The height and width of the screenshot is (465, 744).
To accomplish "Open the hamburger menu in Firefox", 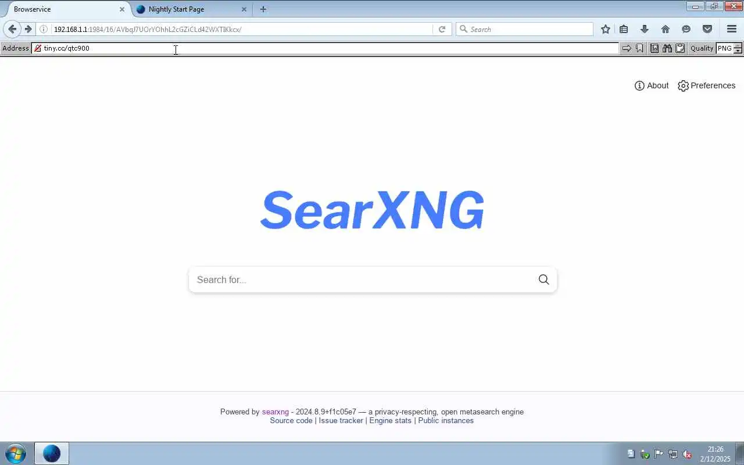I will point(732,29).
